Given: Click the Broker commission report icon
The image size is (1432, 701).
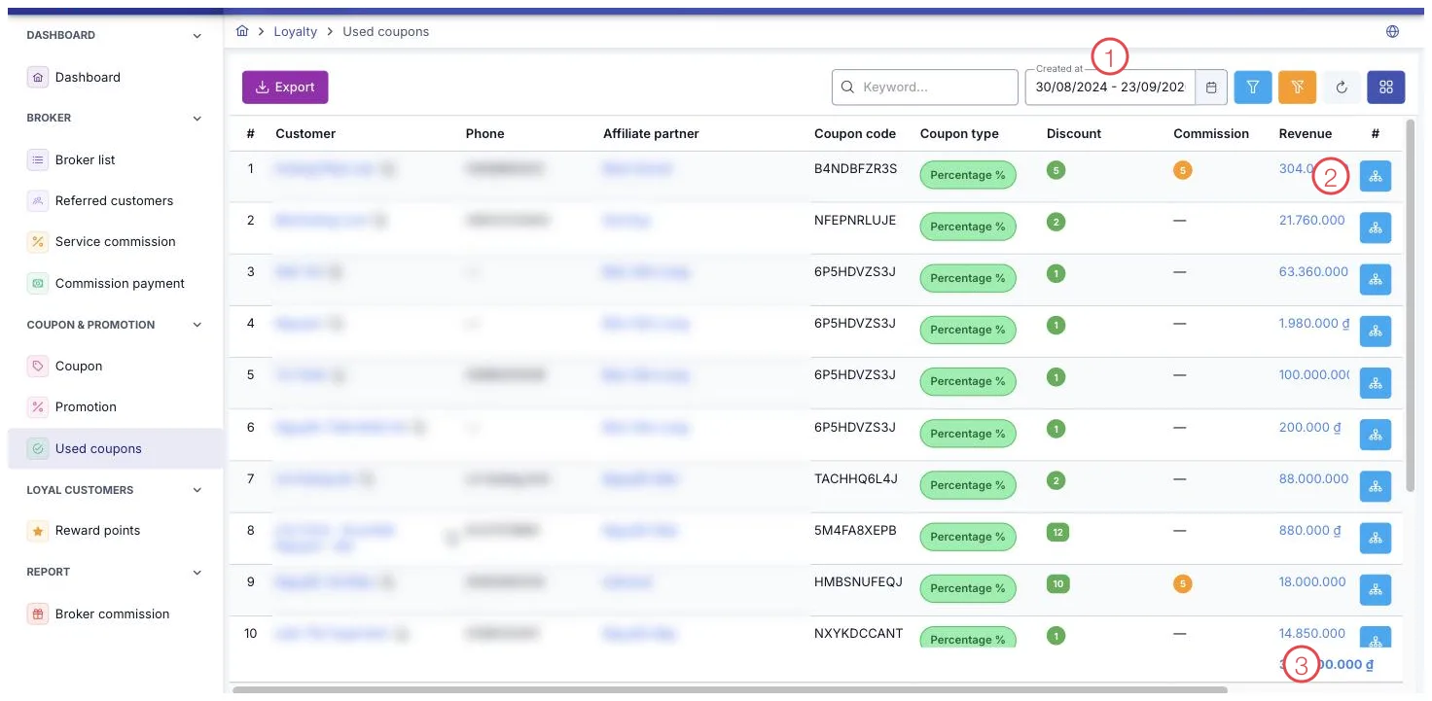Looking at the screenshot, I should point(37,614).
